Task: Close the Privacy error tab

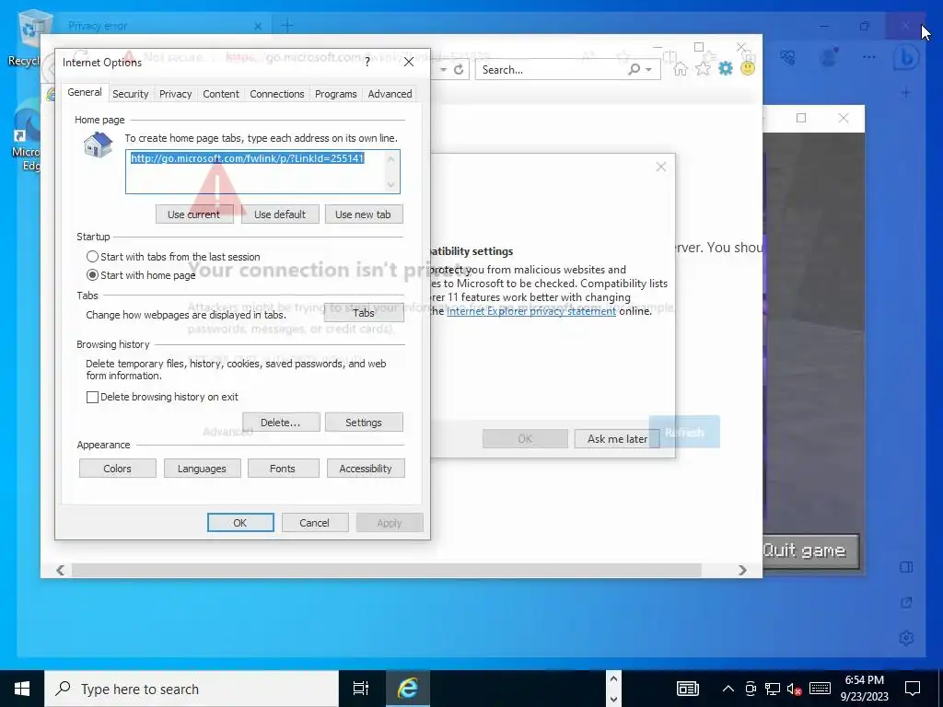Action: [258, 26]
